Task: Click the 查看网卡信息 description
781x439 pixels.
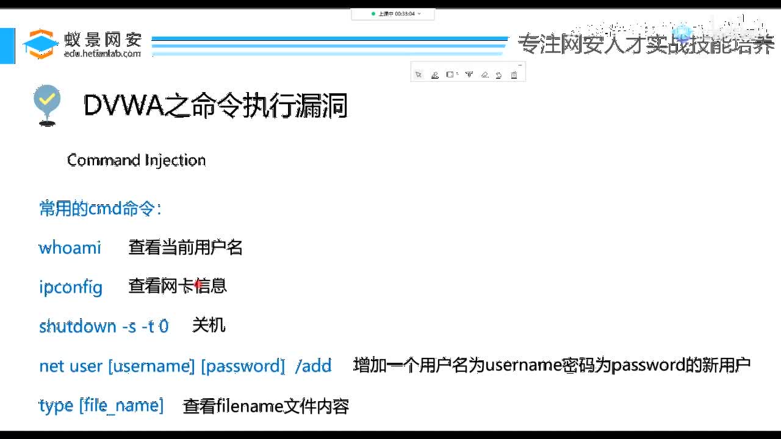Action: click(x=178, y=285)
